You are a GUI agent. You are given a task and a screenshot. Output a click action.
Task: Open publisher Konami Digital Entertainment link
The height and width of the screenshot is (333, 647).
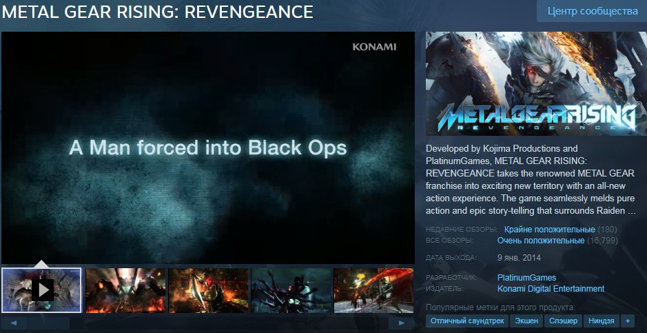(551, 289)
